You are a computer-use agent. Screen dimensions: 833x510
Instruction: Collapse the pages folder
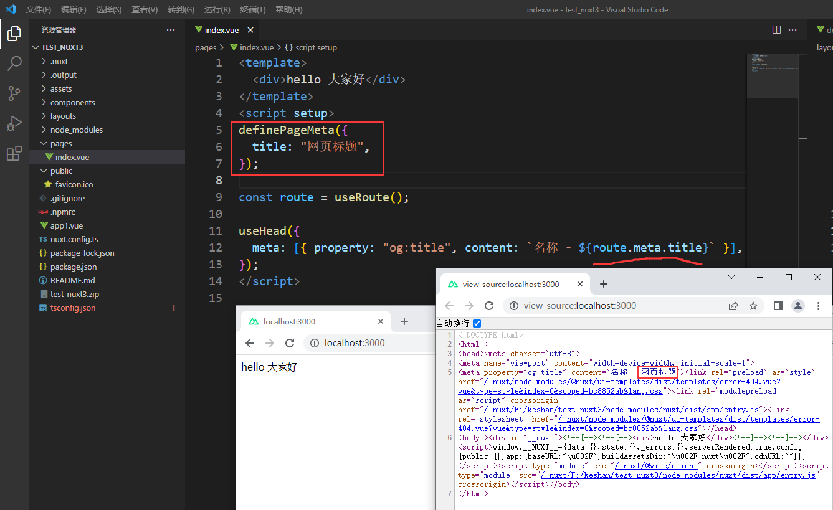(44, 143)
